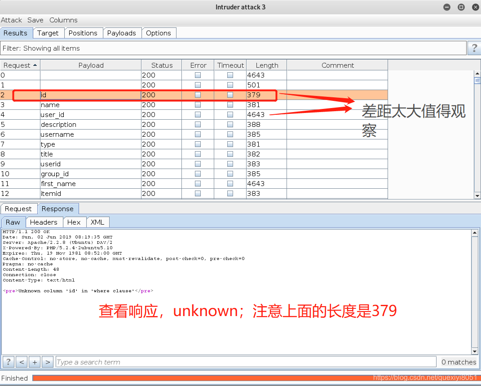Click response pane scrollbar up arrow
The height and width of the screenshot is (386, 481).
tap(475, 233)
